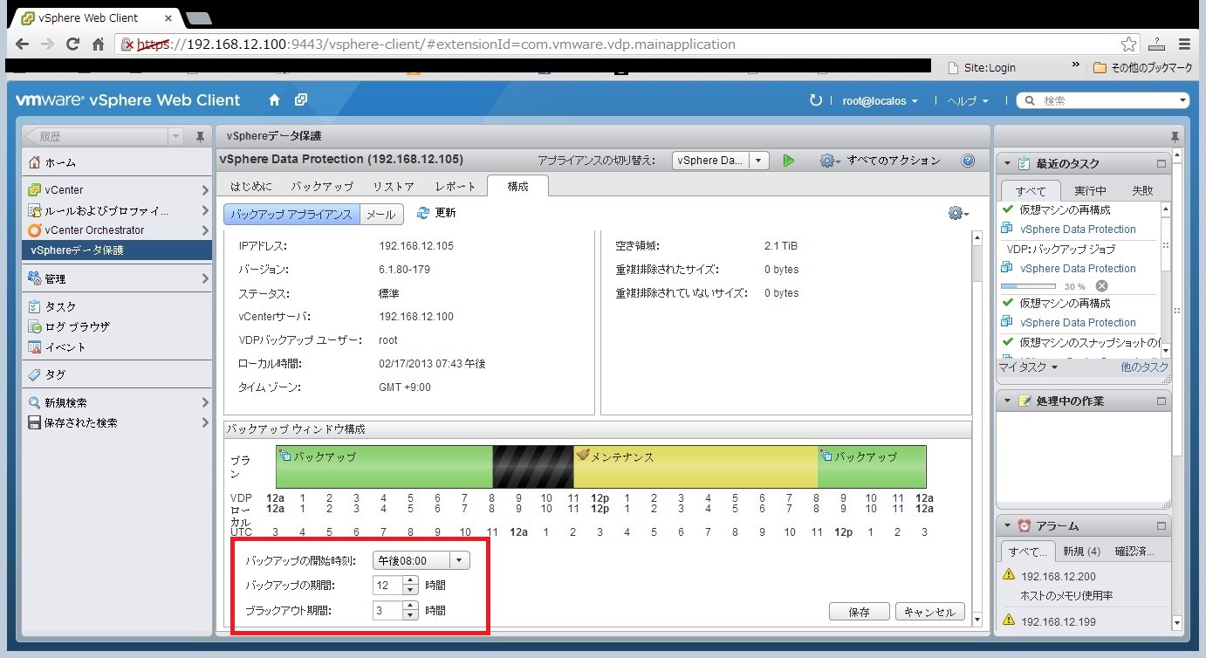
Task: Open イベント in navigation
Action: 117,346
